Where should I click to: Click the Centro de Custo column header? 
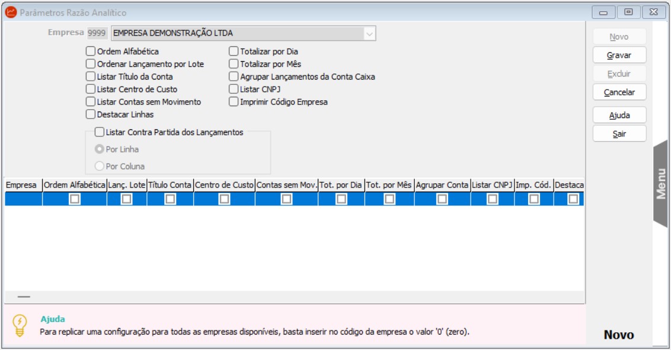(x=224, y=185)
